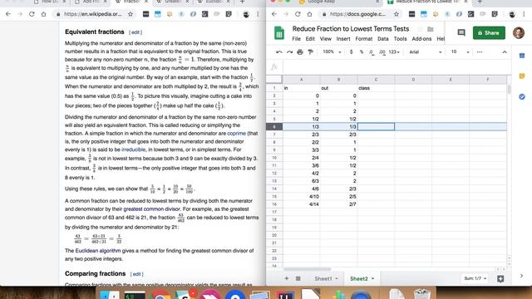Open the Sheet2 tab dropdown arrow
532x299 pixels.
[x=372, y=279]
